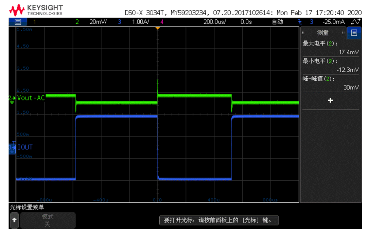
Task: Open the sidebar list icon beside 测量
Action: 354,33
